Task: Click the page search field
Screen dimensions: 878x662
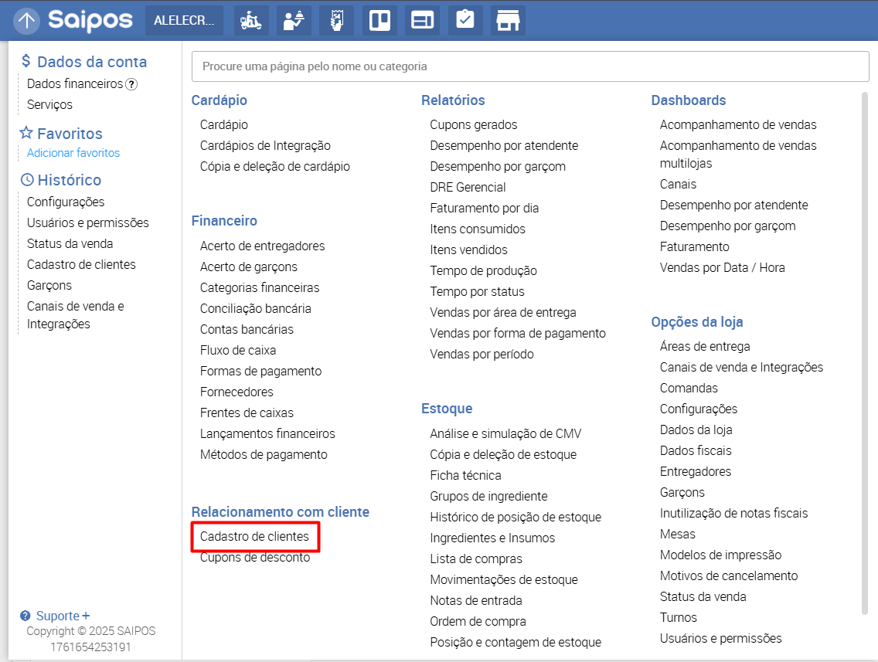Action: [x=529, y=66]
